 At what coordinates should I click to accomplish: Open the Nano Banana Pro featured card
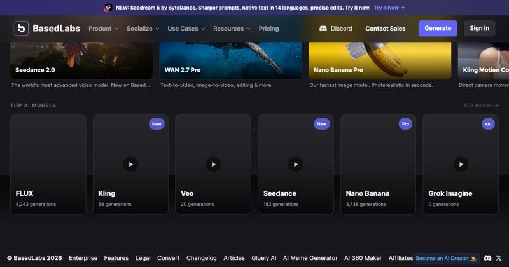380,60
